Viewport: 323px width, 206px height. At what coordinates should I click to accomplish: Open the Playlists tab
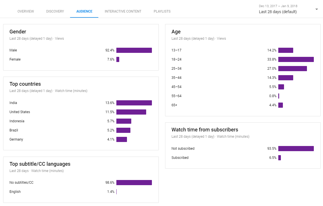point(162,11)
